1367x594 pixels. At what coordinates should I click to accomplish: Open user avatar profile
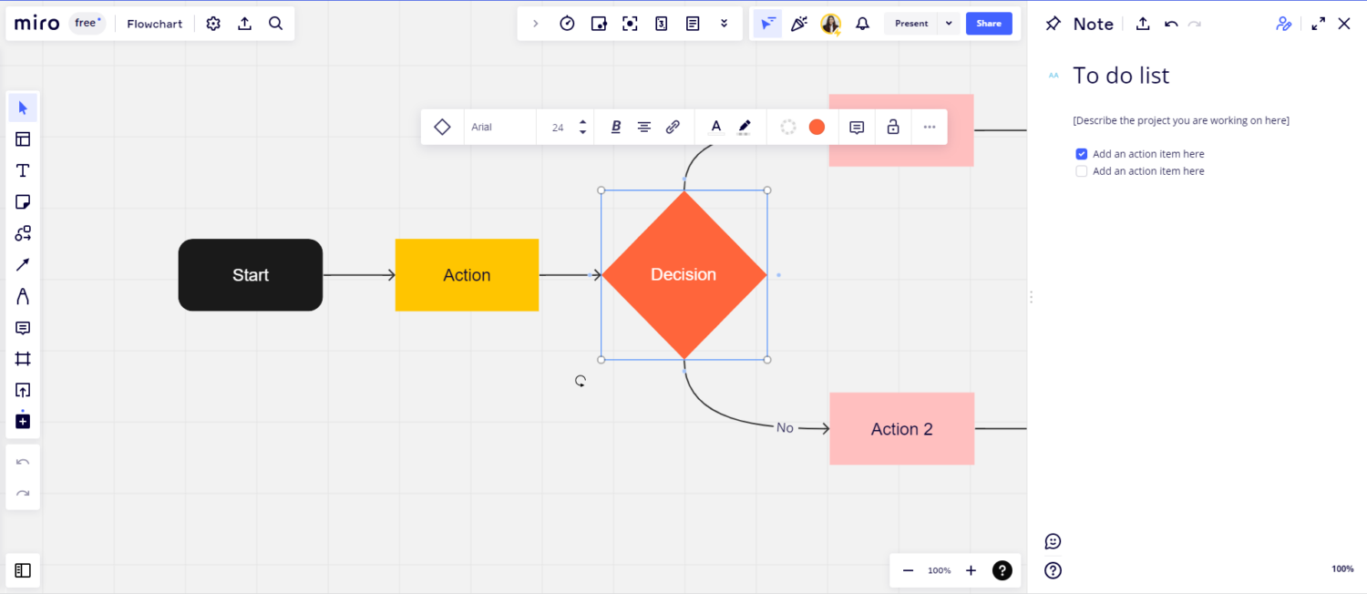pos(830,24)
